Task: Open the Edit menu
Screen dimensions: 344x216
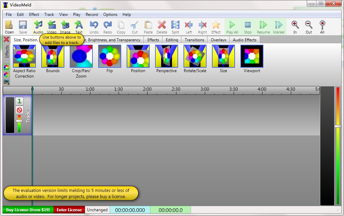Action: click(x=20, y=15)
